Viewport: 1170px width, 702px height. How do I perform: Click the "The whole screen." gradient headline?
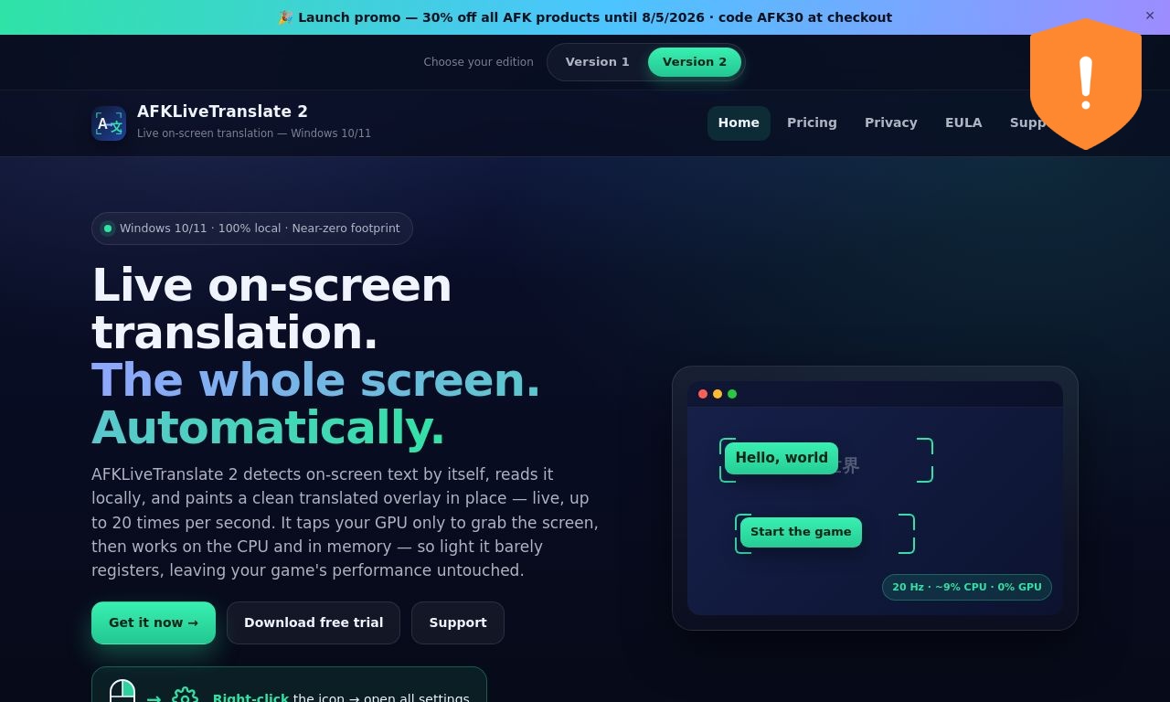316,380
